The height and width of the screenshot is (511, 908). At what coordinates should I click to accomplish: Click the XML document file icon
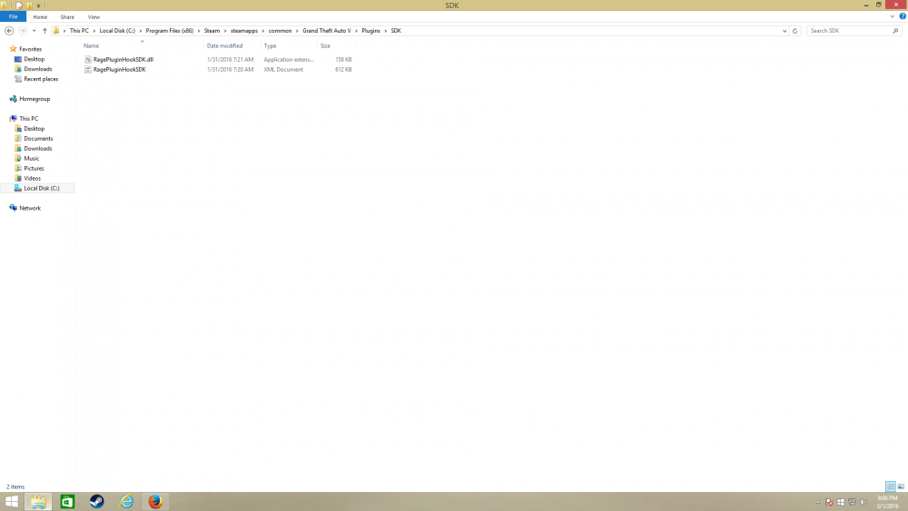point(88,70)
